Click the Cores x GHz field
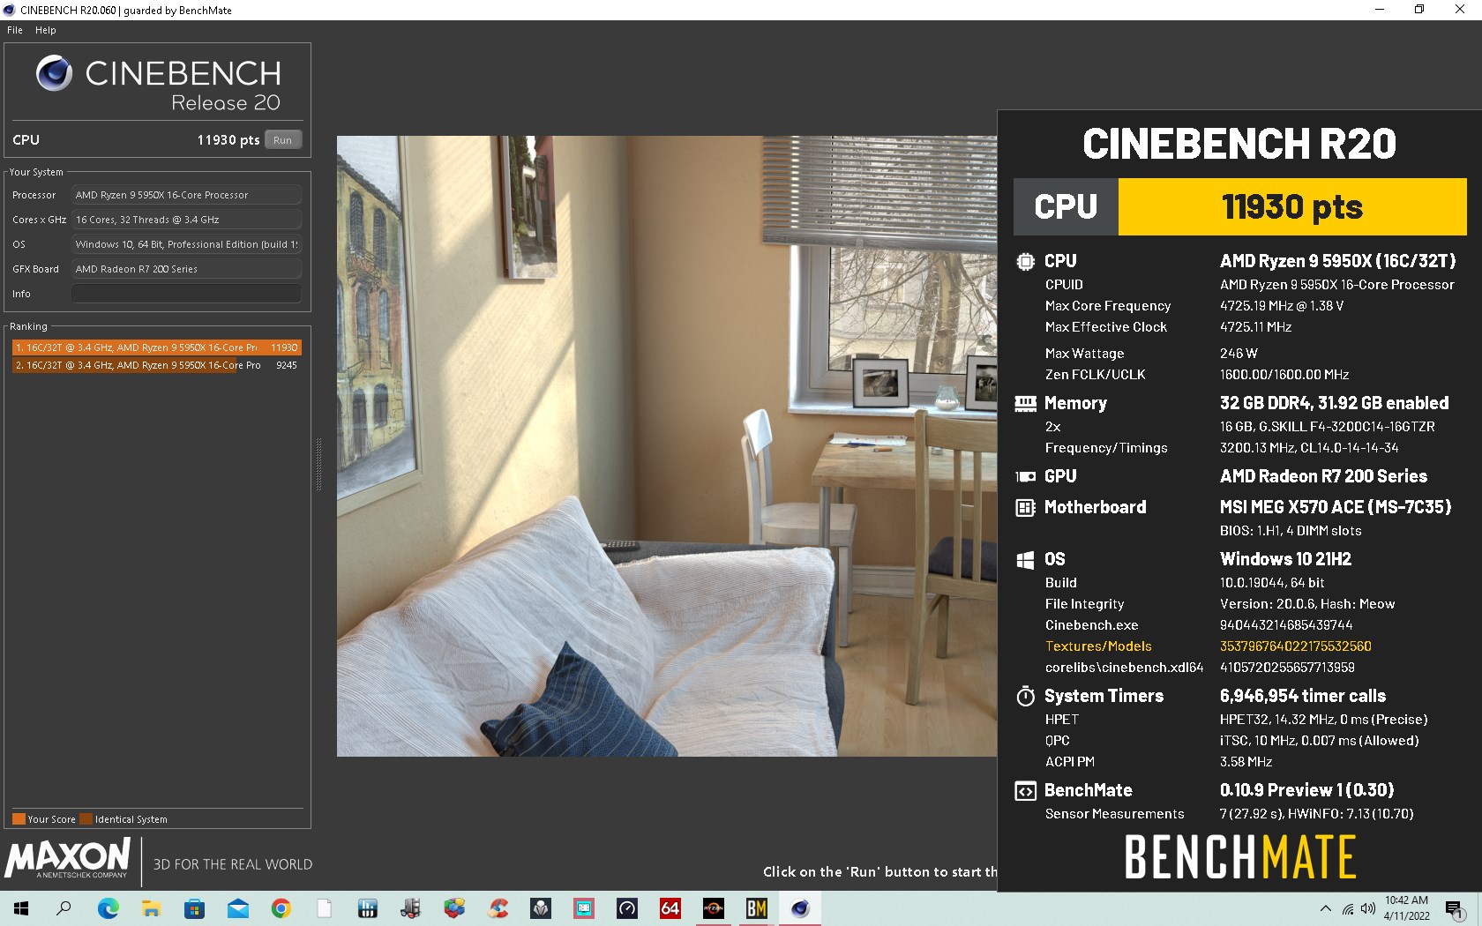The height and width of the screenshot is (926, 1482). coord(186,220)
